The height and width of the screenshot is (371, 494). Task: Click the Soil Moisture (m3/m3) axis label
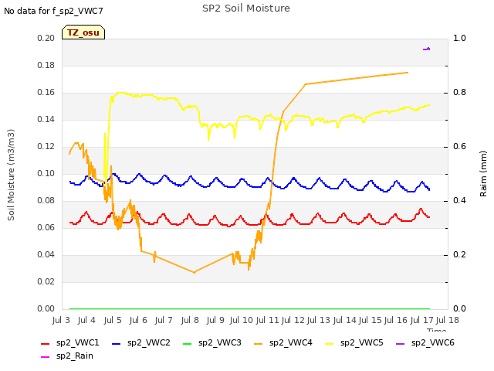tap(11, 175)
